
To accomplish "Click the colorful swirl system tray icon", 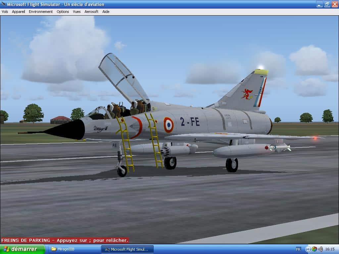I will (314, 249).
